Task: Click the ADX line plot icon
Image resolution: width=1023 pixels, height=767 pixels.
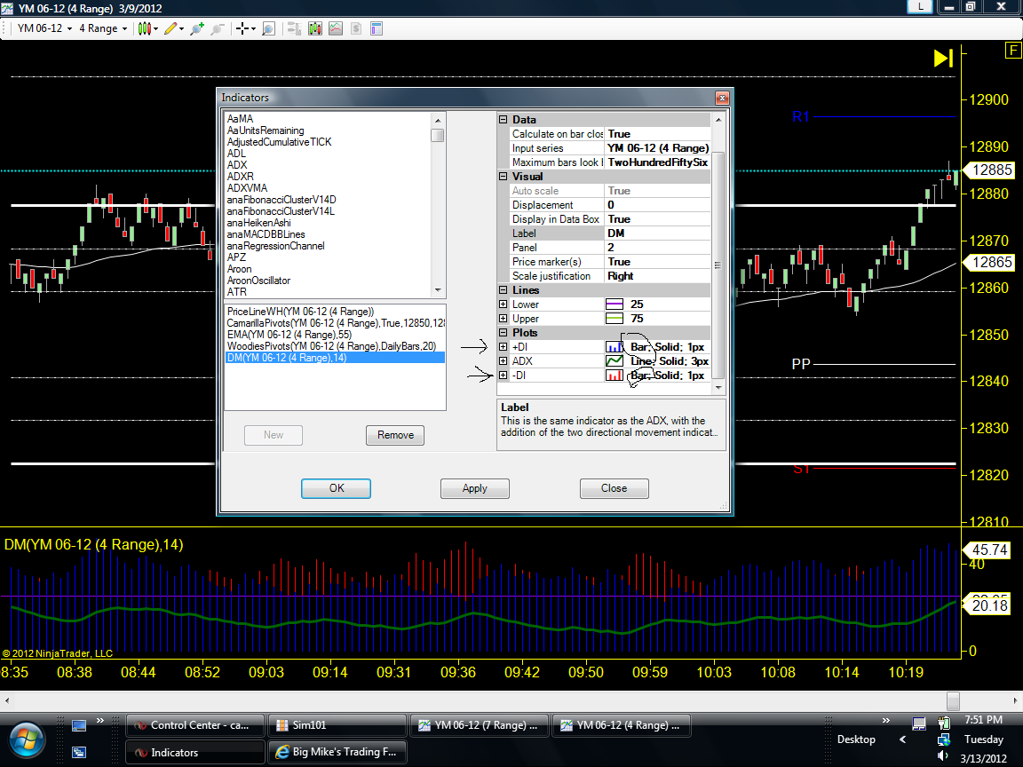Action: pyautogui.click(x=614, y=361)
